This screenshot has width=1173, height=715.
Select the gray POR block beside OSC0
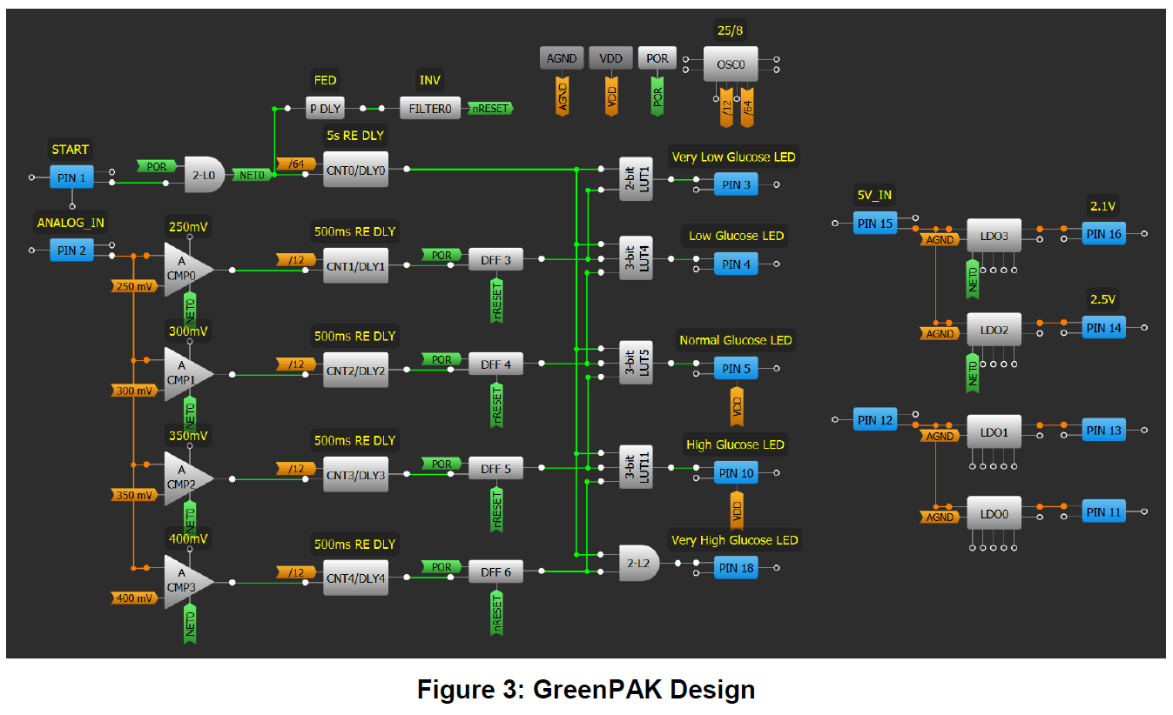[657, 58]
